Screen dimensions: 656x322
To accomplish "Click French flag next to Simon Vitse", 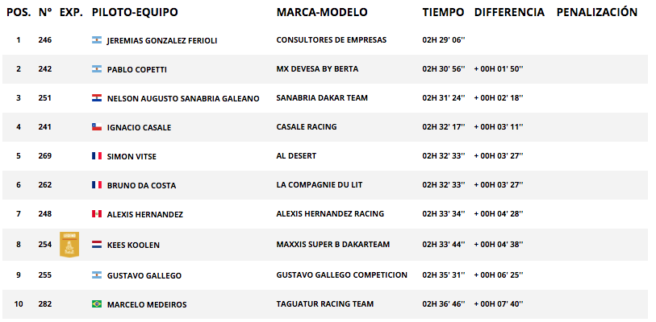I will coord(97,156).
